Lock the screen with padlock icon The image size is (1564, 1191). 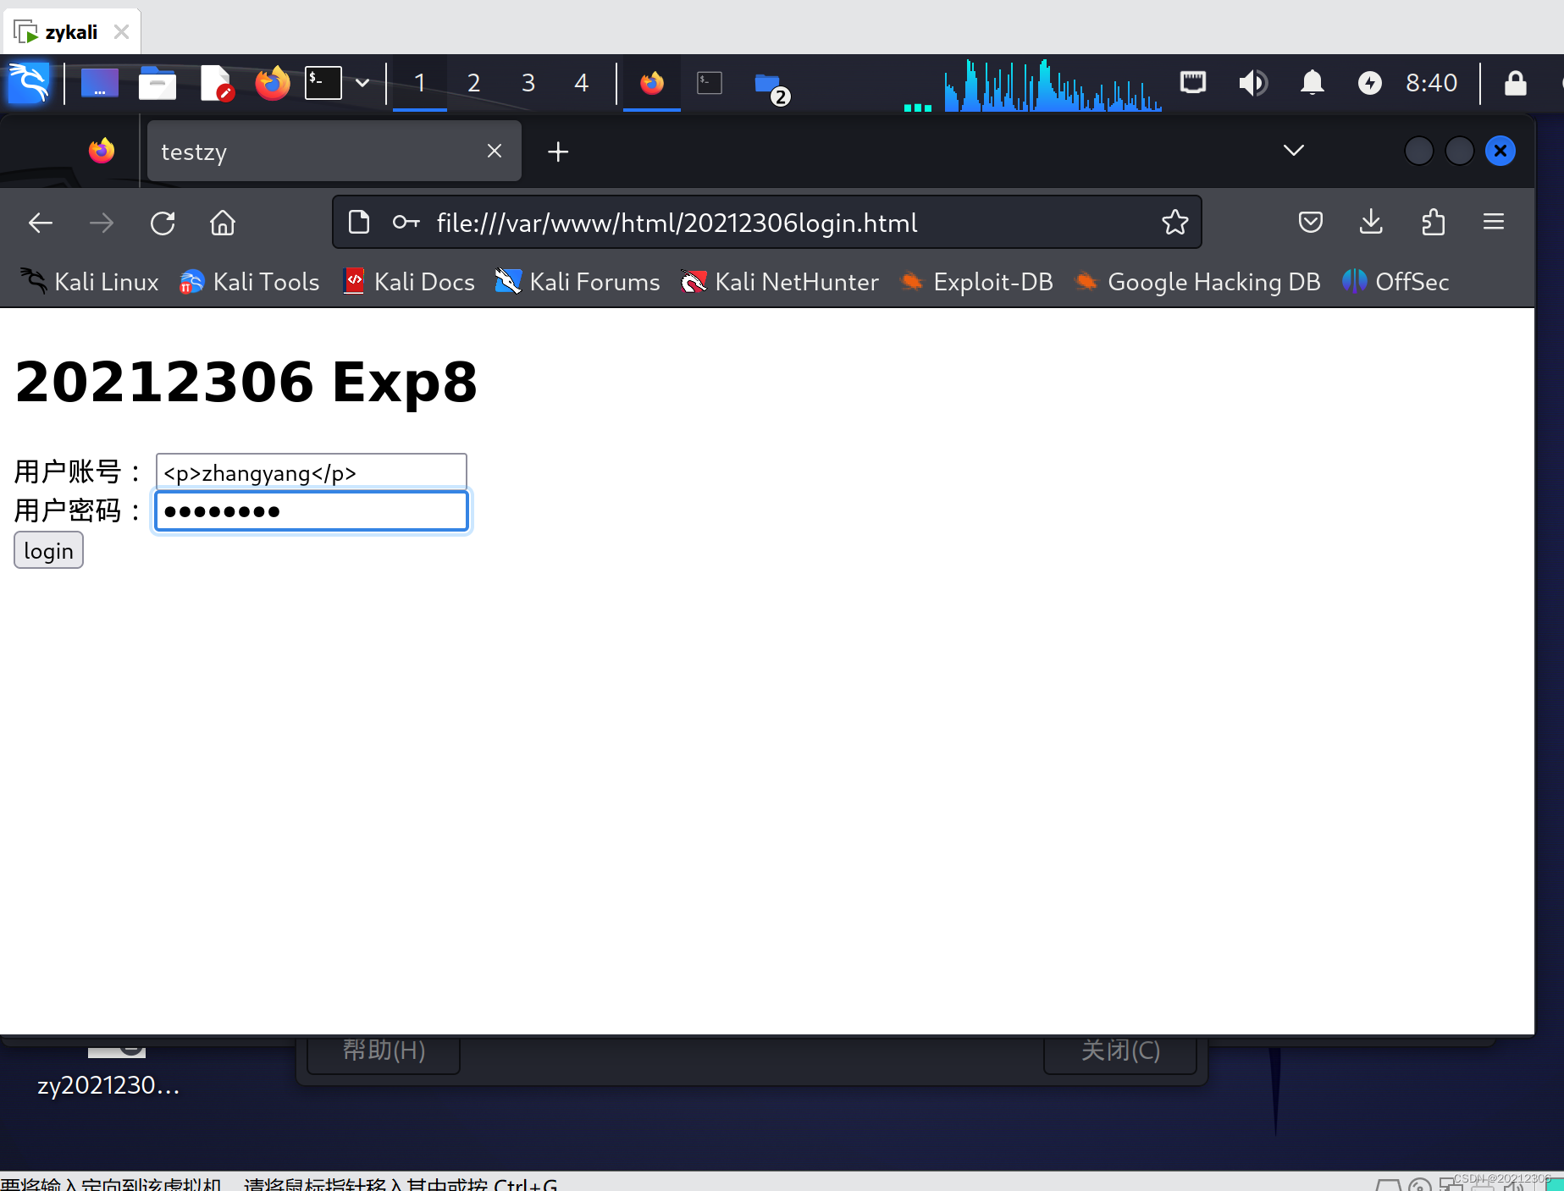1515,83
